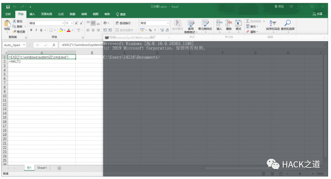The width and height of the screenshot is (331, 179).
Task: Open the font size dropdown
Action: point(72,23)
